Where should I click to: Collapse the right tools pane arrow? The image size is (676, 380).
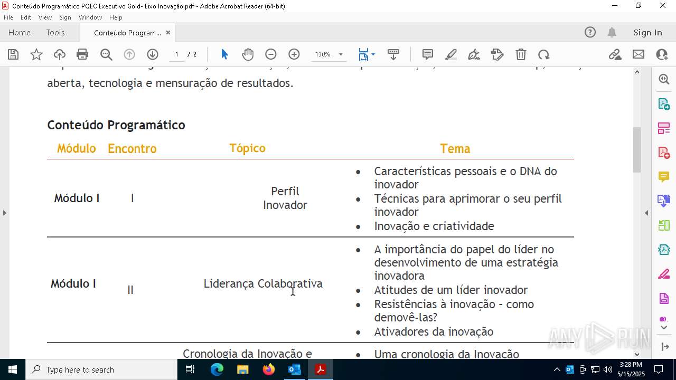tap(646, 213)
